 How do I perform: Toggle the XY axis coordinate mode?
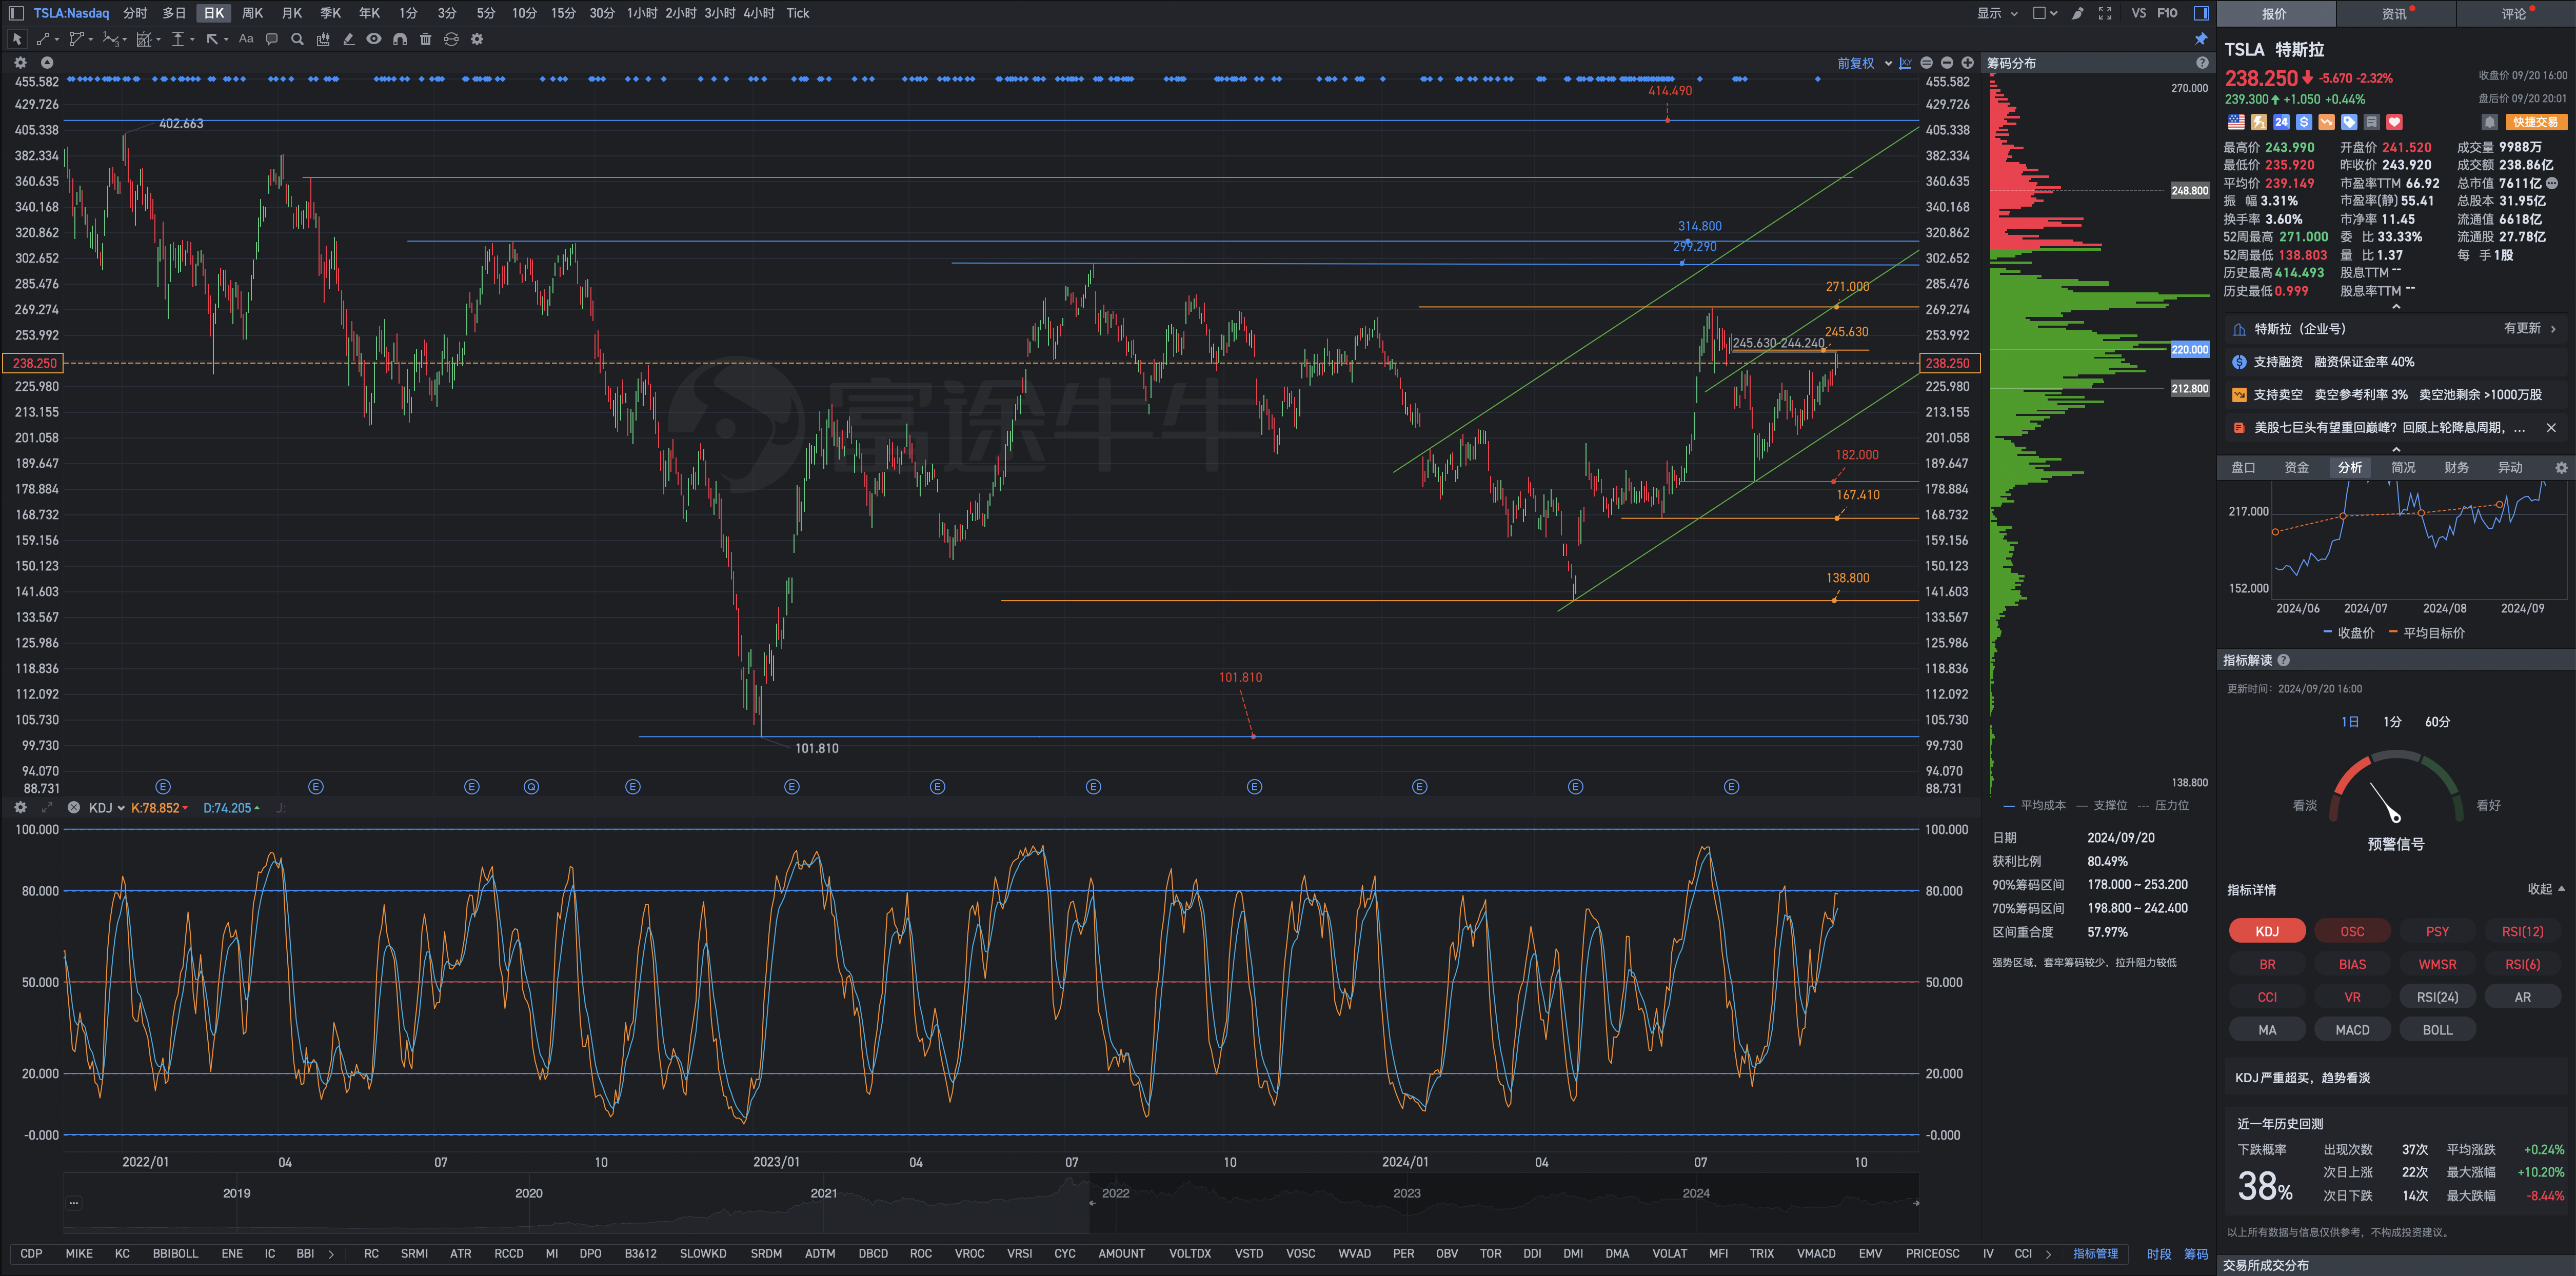click(1906, 63)
